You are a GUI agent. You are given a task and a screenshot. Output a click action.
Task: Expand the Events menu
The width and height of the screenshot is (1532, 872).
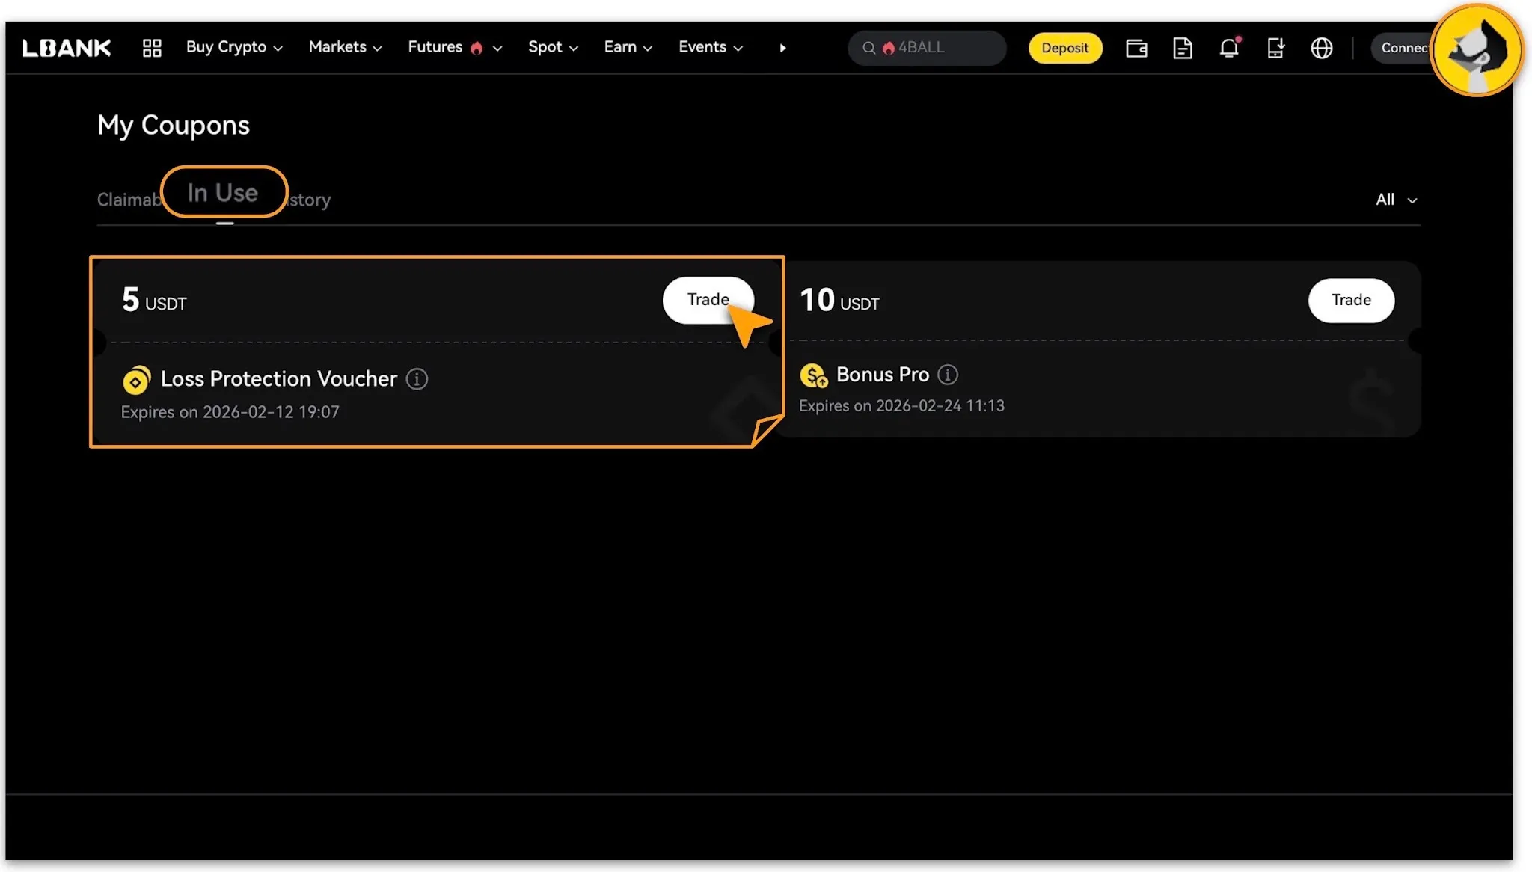click(711, 47)
